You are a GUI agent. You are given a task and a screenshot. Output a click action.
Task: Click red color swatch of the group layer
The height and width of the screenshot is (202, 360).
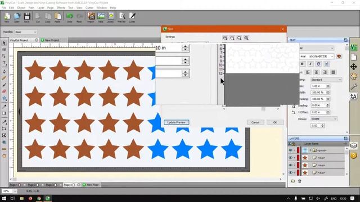pos(298,150)
